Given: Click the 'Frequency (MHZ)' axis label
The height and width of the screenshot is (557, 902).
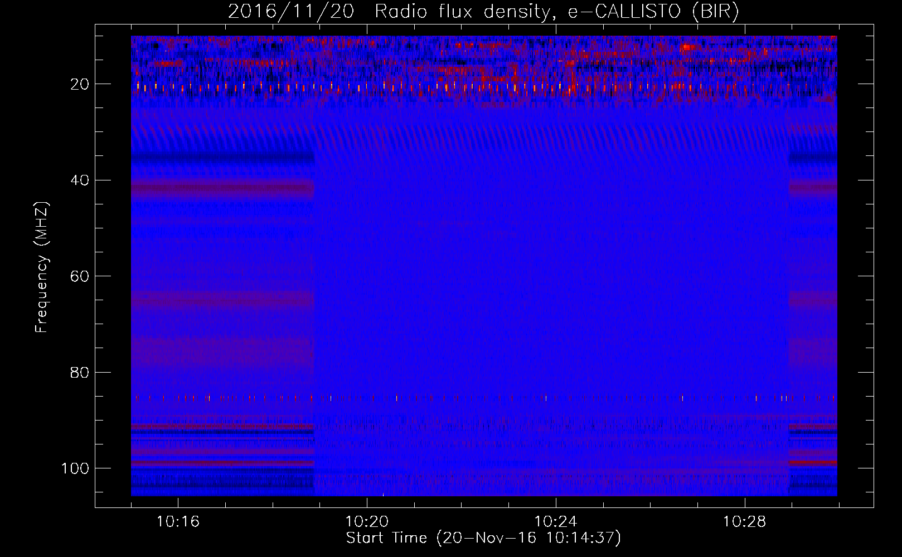Looking at the screenshot, I should point(42,267).
